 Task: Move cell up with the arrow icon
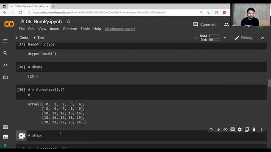coord(211,130)
